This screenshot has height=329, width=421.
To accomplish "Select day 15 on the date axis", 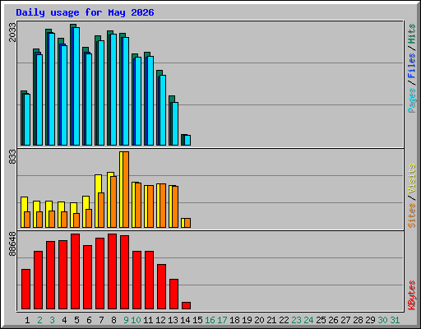I will click(197, 320).
